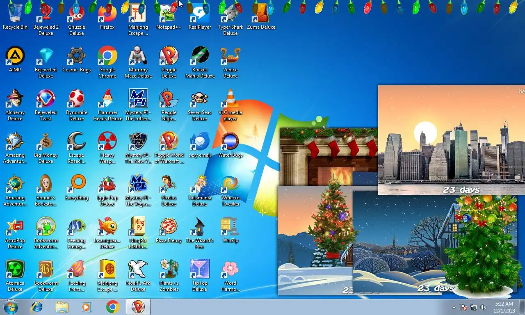Click the Google Chrome desktop icon

pos(107,62)
